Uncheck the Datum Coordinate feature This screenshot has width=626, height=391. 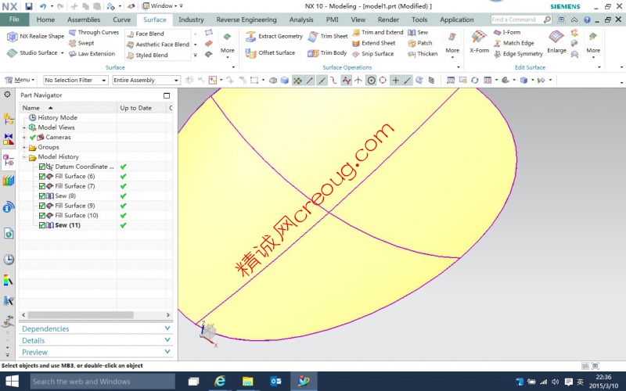42,167
